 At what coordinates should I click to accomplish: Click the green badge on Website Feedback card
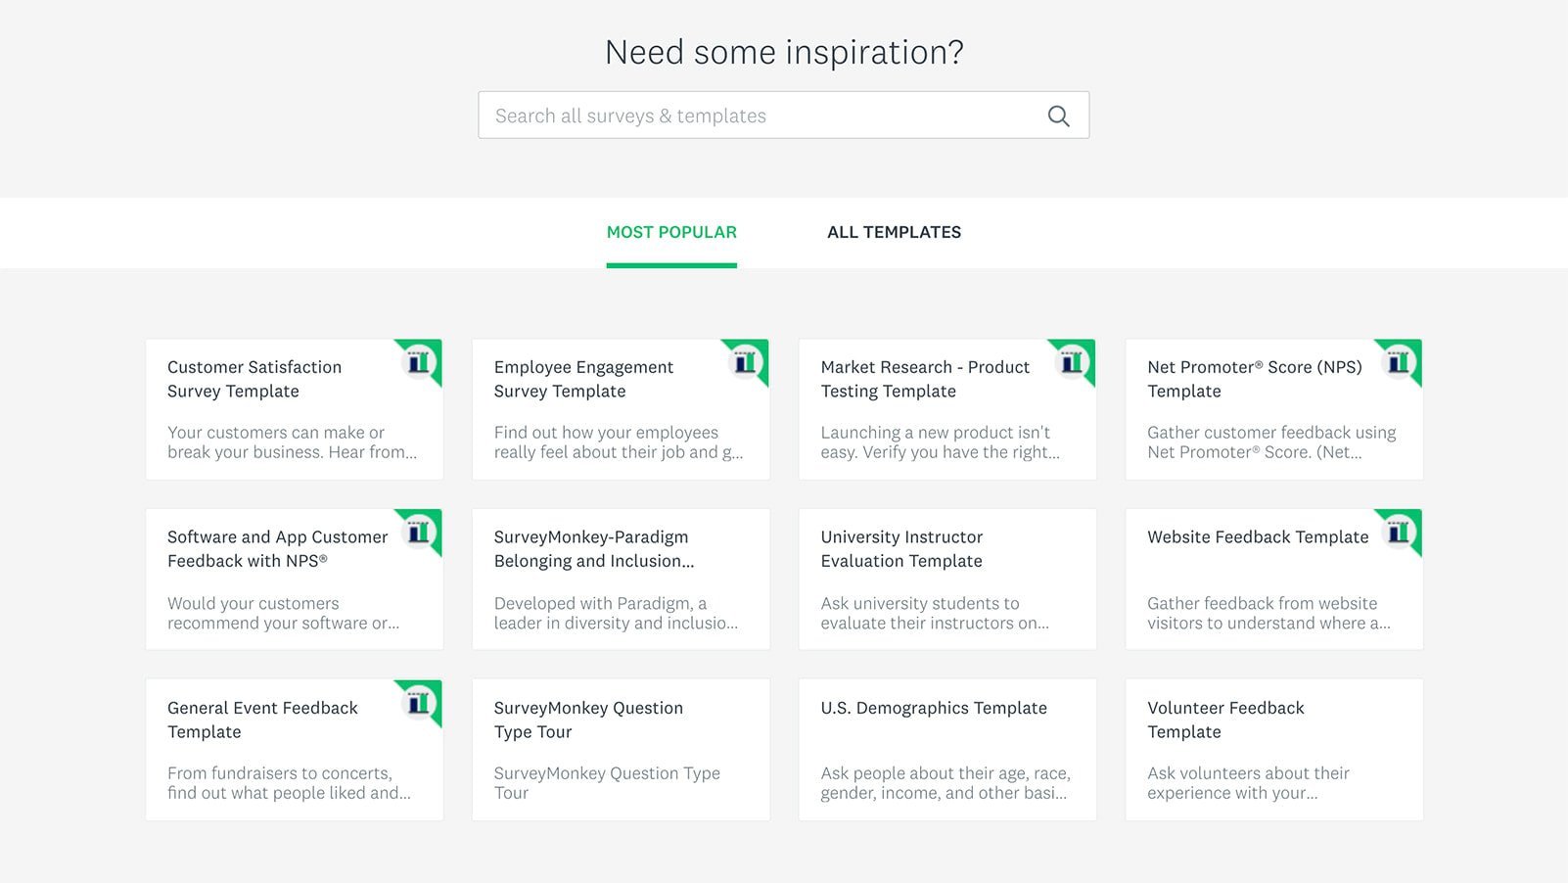1399,533
